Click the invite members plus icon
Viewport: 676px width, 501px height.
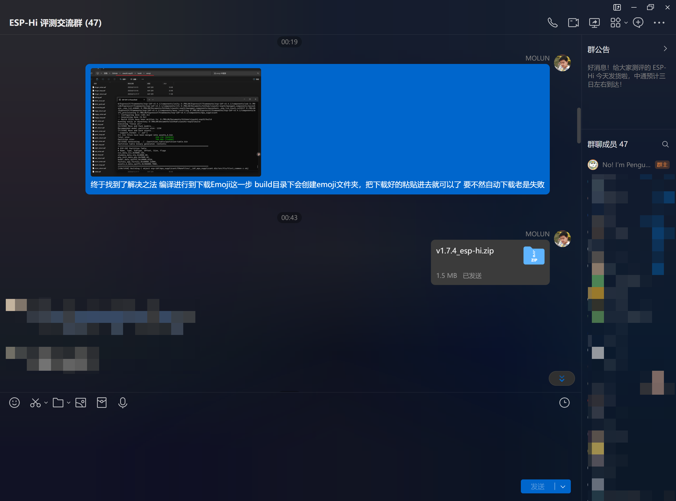(x=638, y=23)
